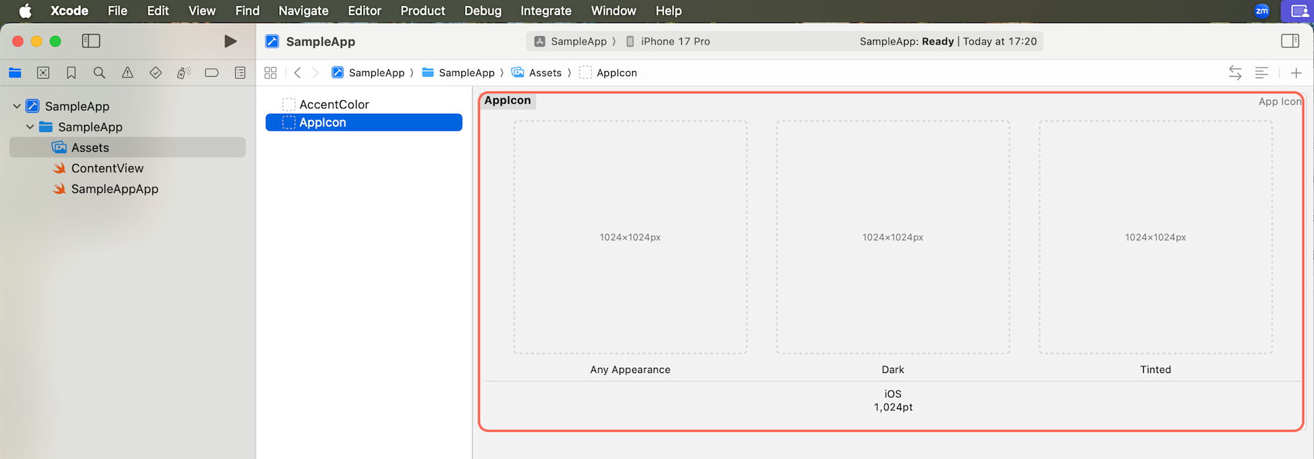Select Assets in the project navigator
1314x459 pixels.
127,147
